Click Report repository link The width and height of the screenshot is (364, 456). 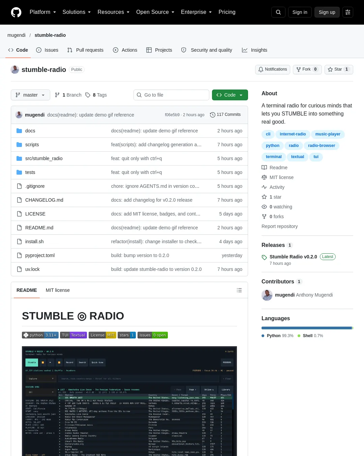coord(279,226)
